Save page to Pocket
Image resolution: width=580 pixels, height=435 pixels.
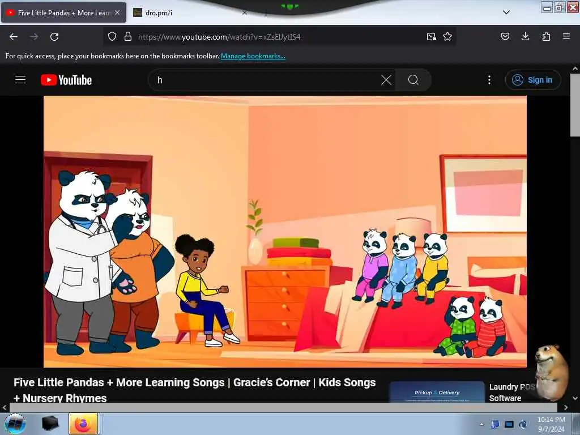pyautogui.click(x=505, y=36)
